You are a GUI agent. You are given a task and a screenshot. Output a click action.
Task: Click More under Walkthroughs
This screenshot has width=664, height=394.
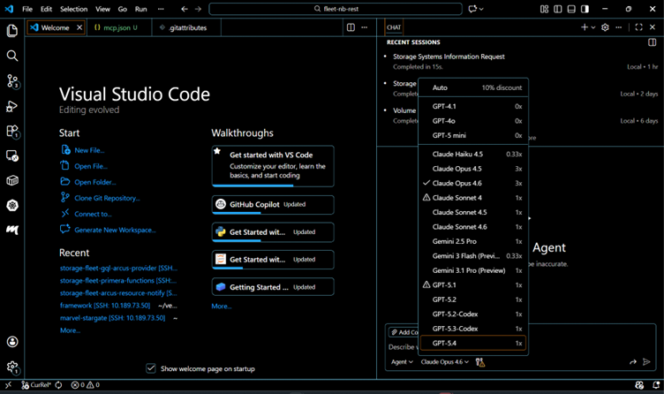pyautogui.click(x=222, y=307)
